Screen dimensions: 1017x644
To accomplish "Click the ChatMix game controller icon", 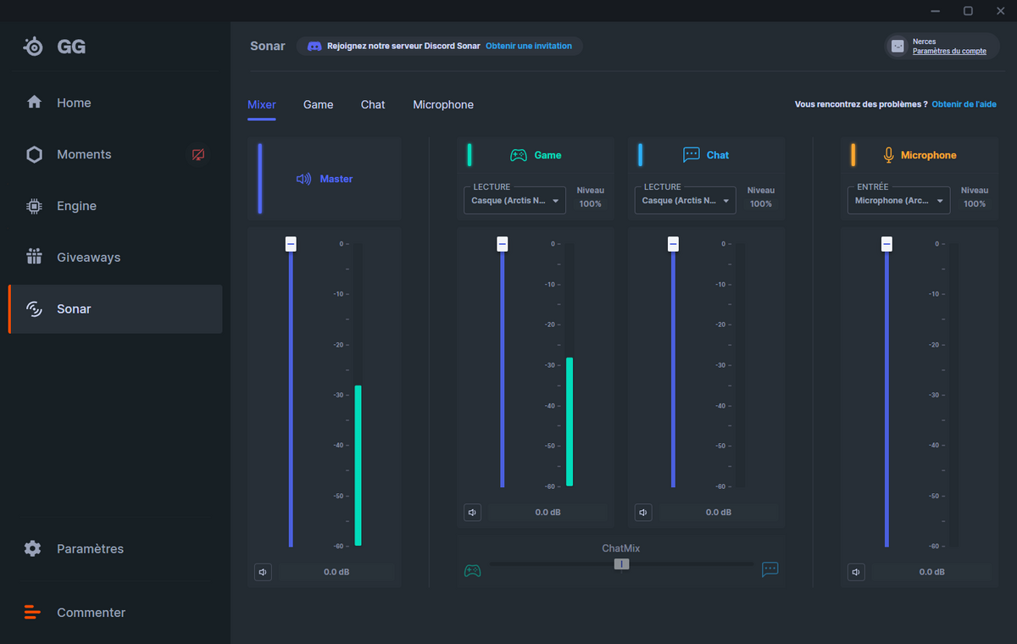I will pyautogui.click(x=472, y=570).
